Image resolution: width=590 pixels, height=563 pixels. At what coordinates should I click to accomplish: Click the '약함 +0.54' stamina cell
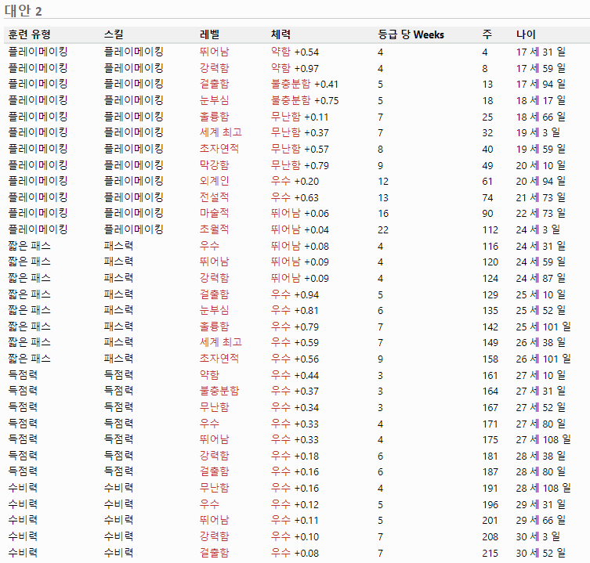click(295, 52)
